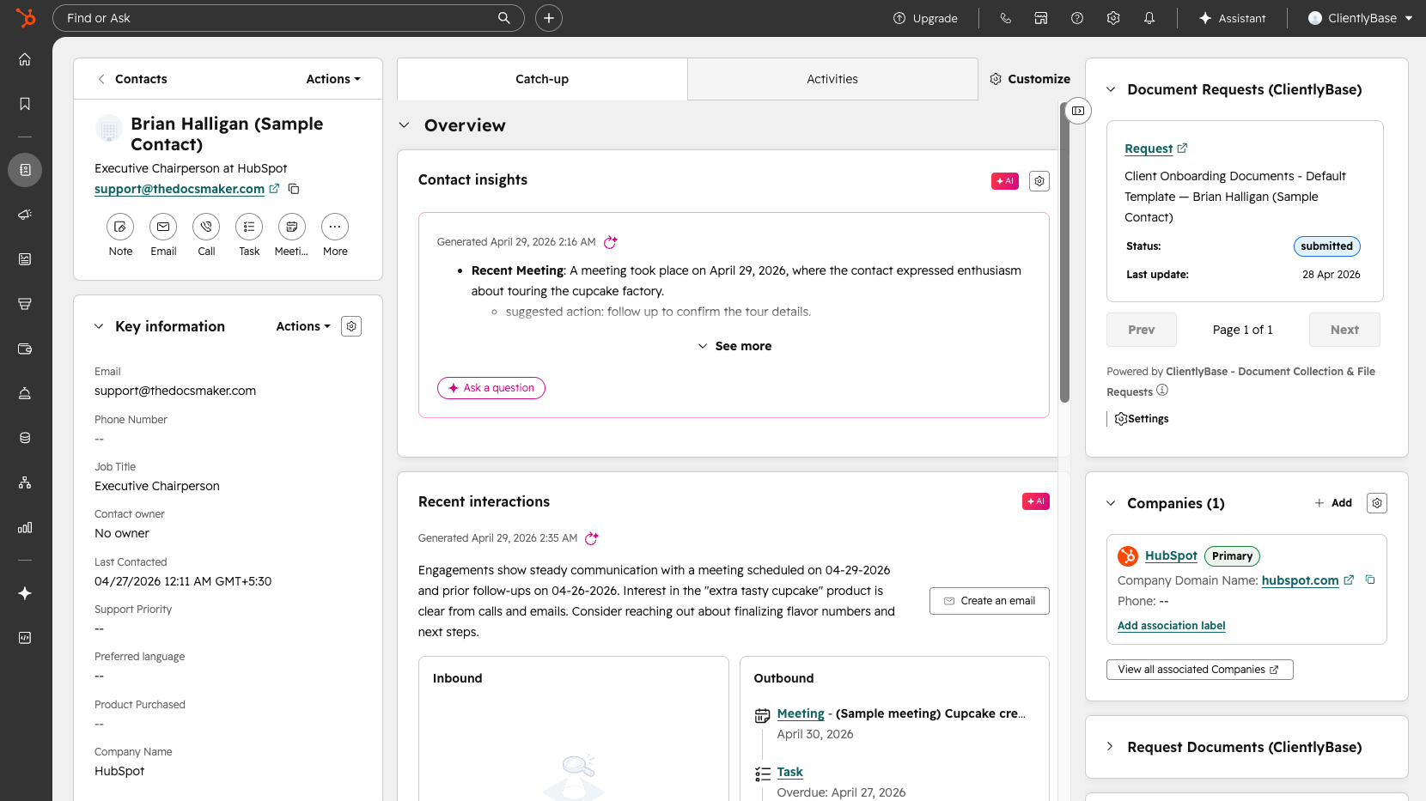Open Key information Actions dropdown
The image size is (1426, 801).
(303, 326)
